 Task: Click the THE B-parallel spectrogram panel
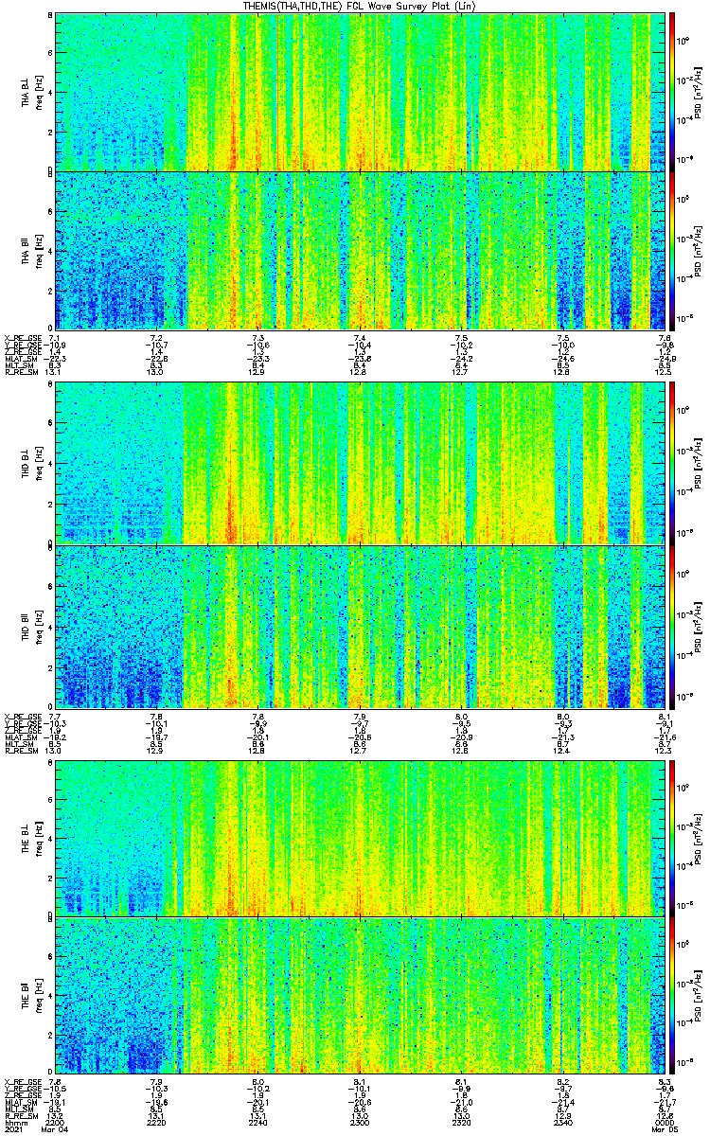tap(359, 997)
